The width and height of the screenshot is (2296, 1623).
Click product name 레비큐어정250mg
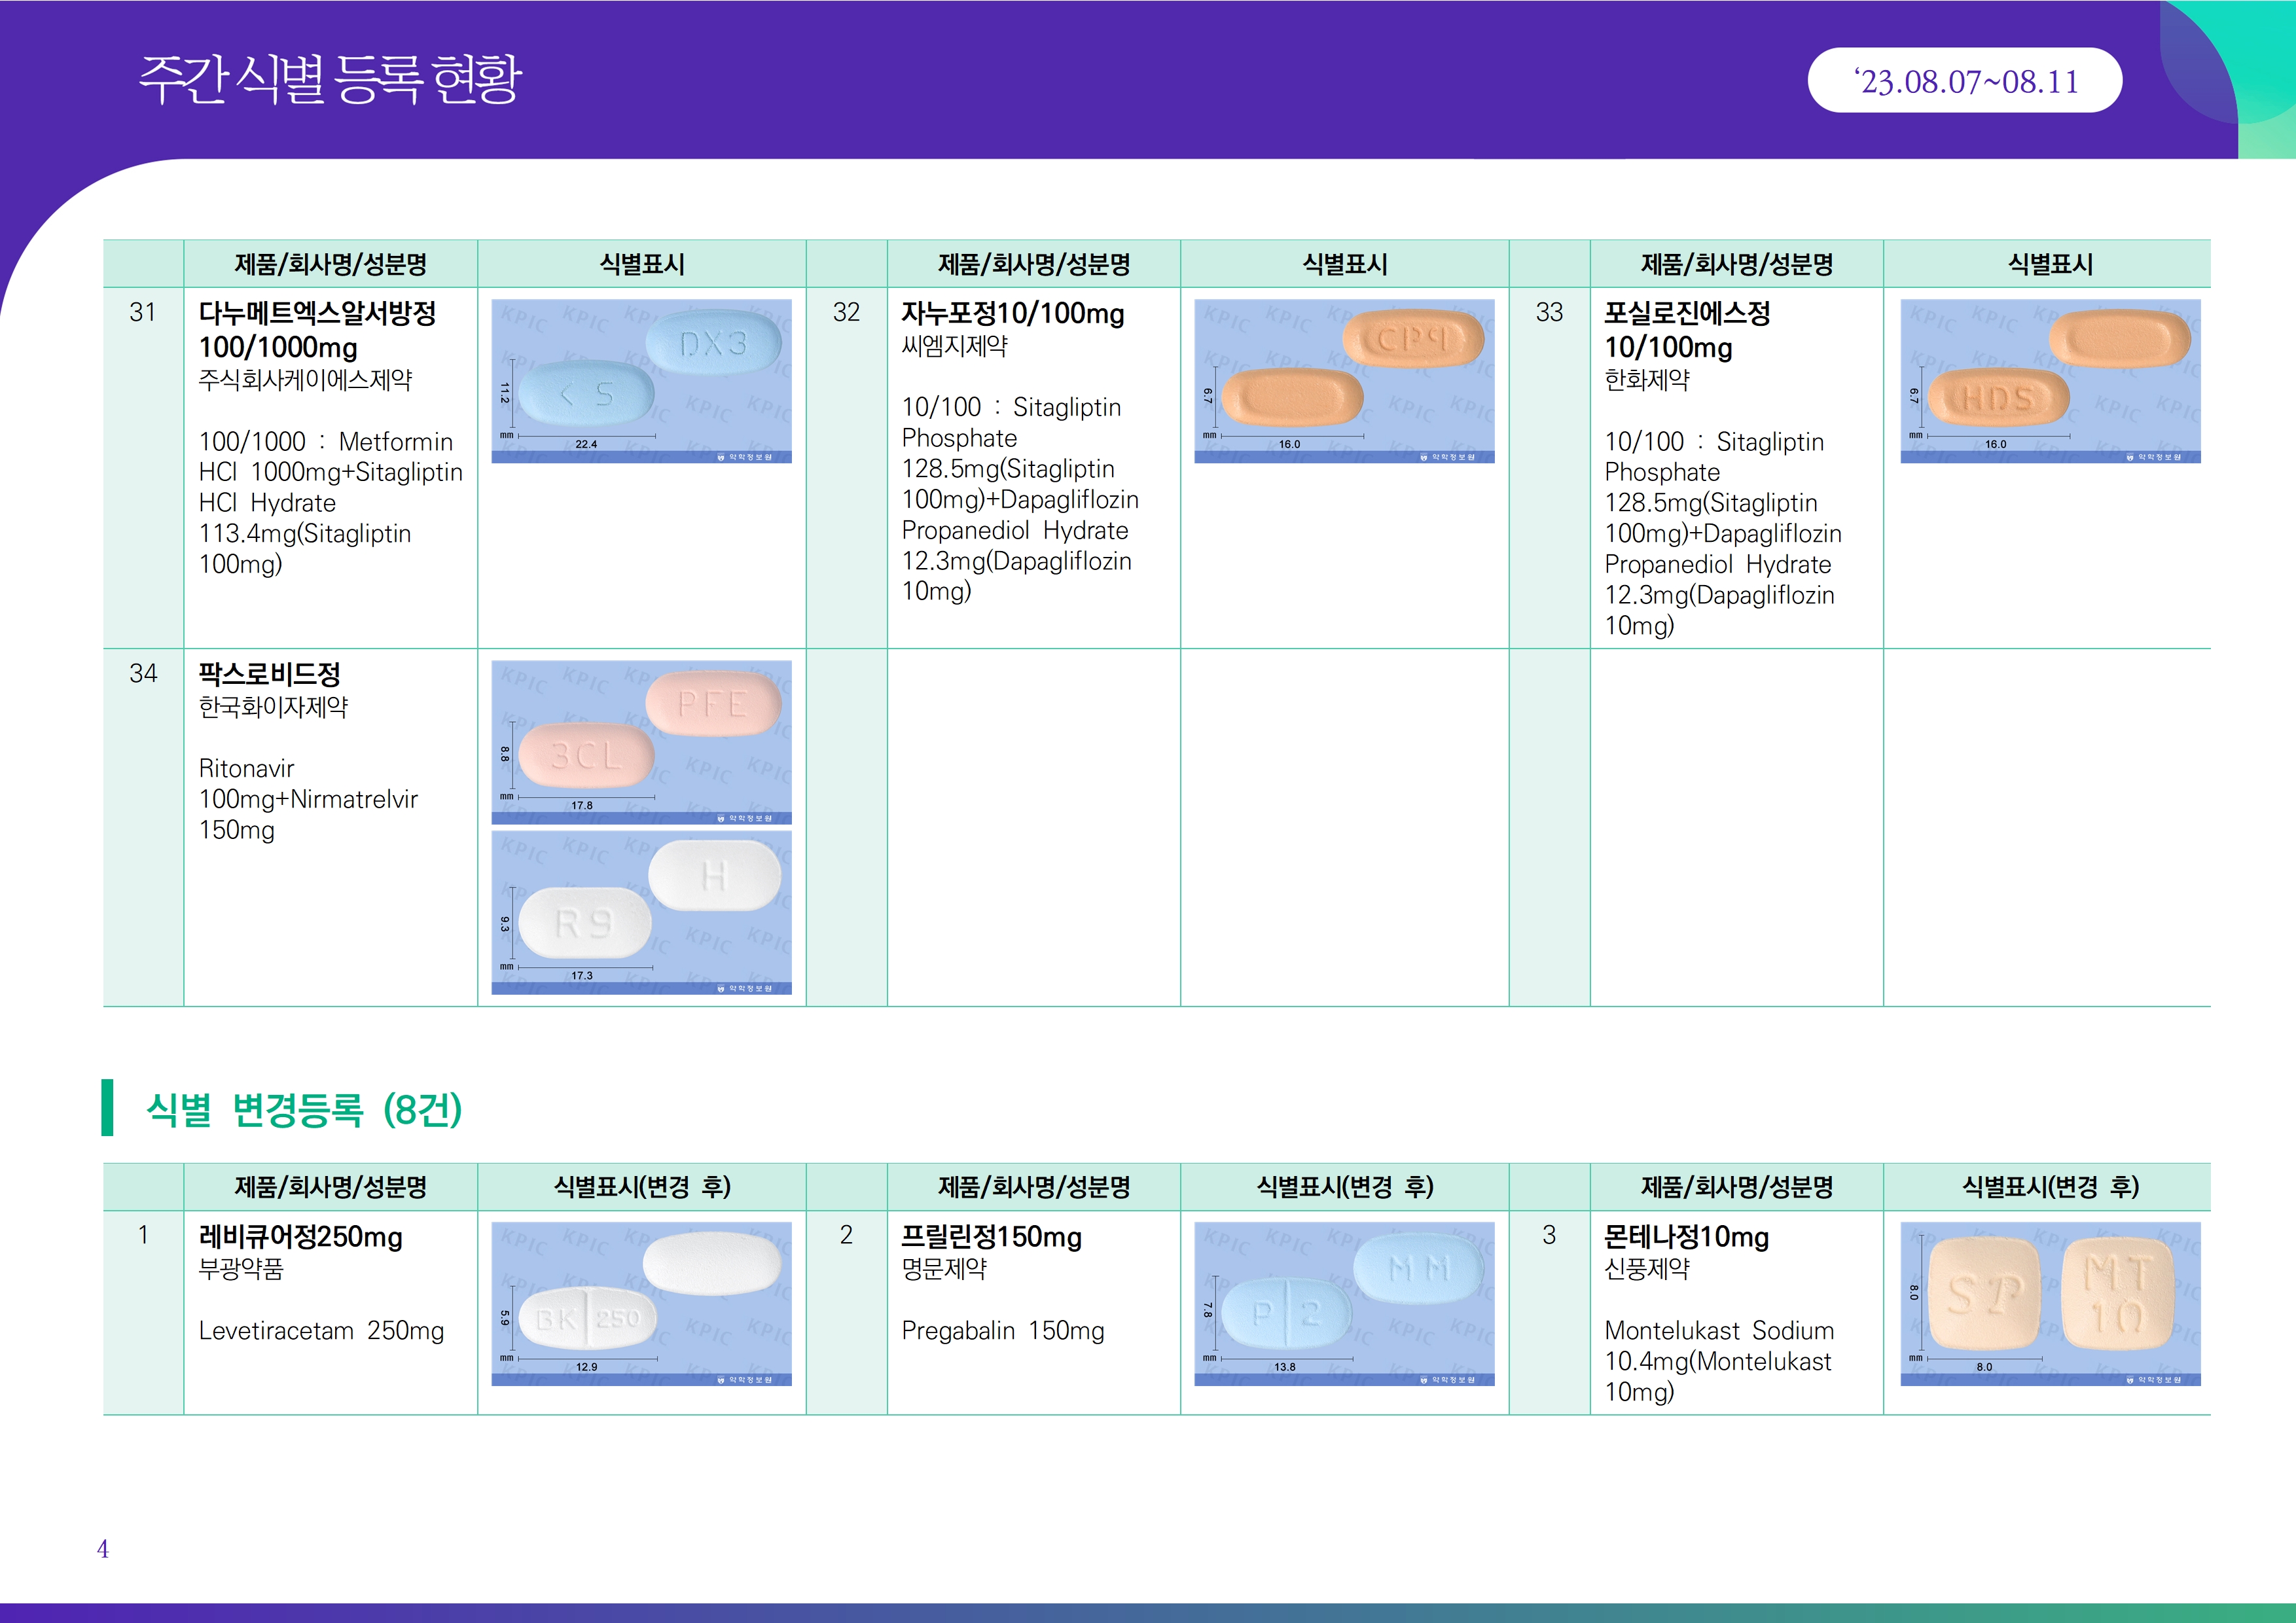pos(300,1237)
